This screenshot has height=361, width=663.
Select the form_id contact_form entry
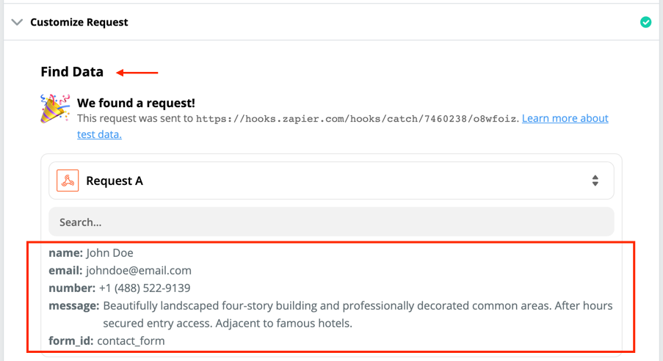(x=106, y=340)
